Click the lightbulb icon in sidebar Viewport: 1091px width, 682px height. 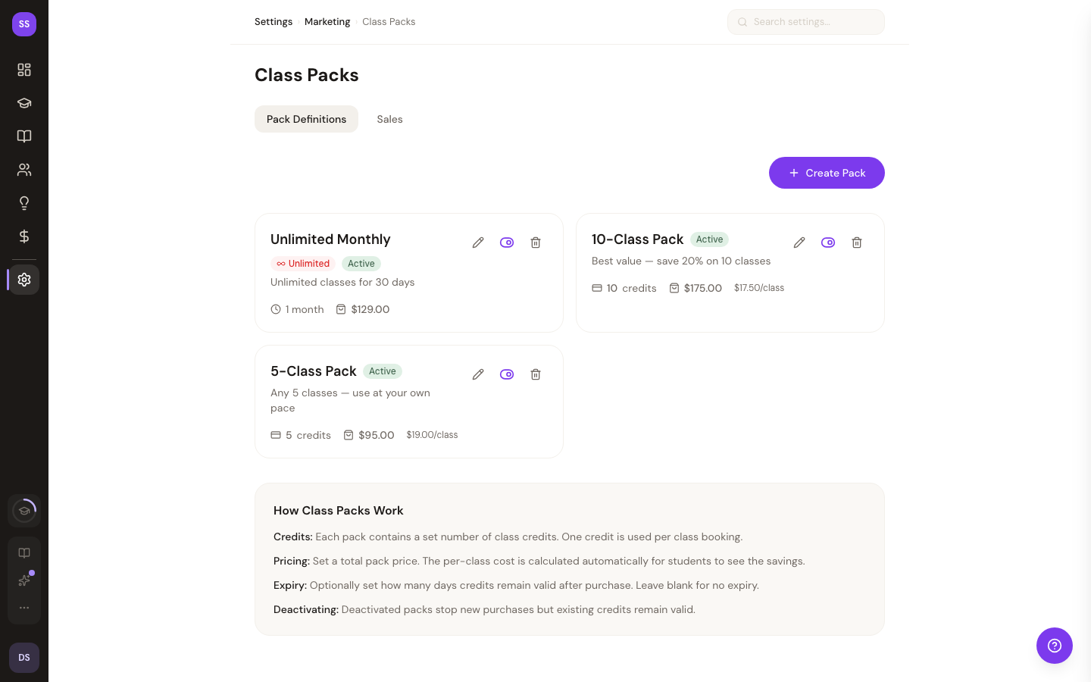(24, 203)
